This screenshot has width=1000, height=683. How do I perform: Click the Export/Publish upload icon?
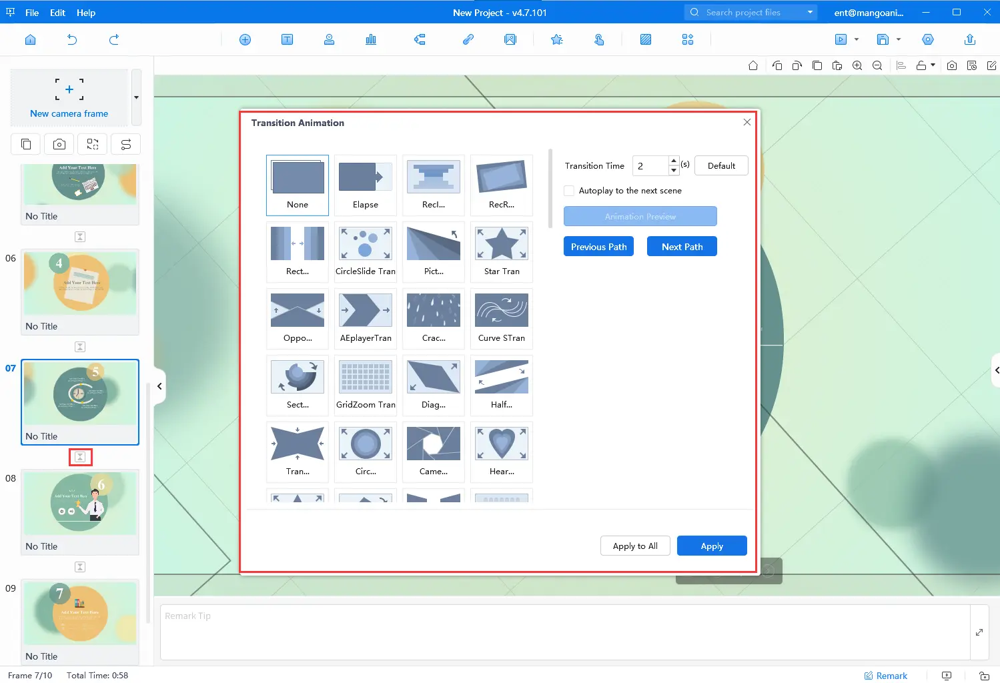(970, 40)
